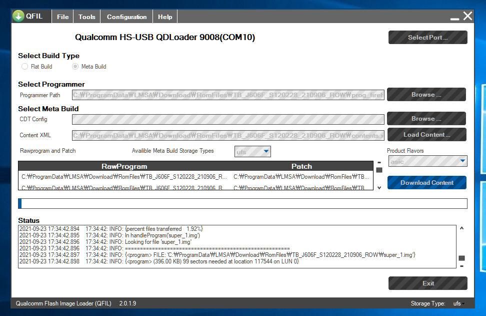Click the download progress bar
The height and width of the screenshot is (316, 486).
(242, 203)
